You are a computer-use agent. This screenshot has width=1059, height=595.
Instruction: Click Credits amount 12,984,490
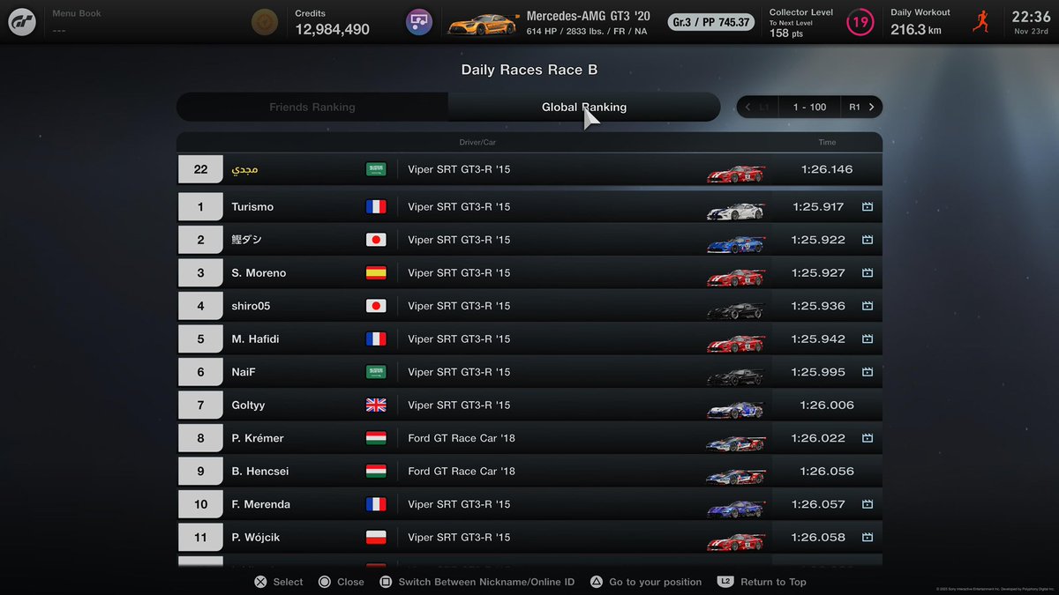point(332,30)
